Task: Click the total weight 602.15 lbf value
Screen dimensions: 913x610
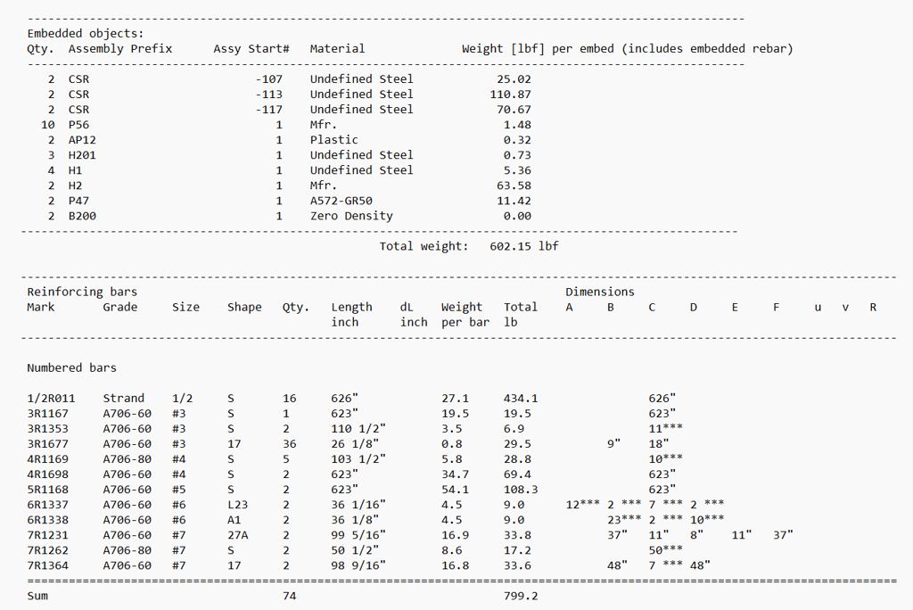Action: click(524, 246)
